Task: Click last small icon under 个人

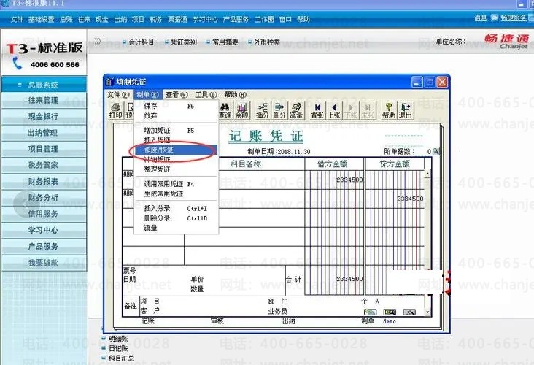Action: pyautogui.click(x=409, y=312)
